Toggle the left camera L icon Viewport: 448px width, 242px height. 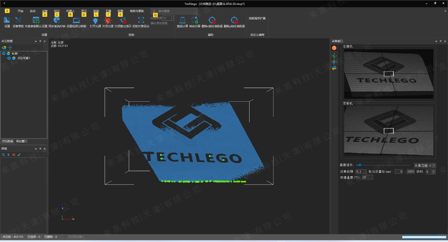tap(334, 56)
